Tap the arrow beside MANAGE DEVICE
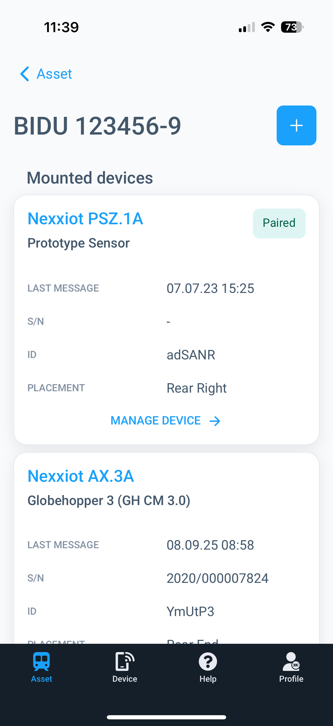 coord(215,421)
